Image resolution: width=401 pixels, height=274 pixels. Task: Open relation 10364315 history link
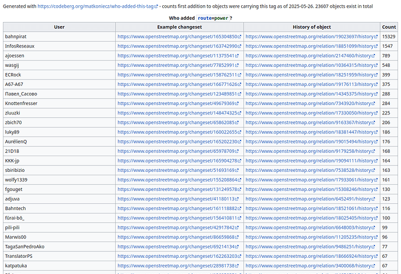(x=312, y=65)
